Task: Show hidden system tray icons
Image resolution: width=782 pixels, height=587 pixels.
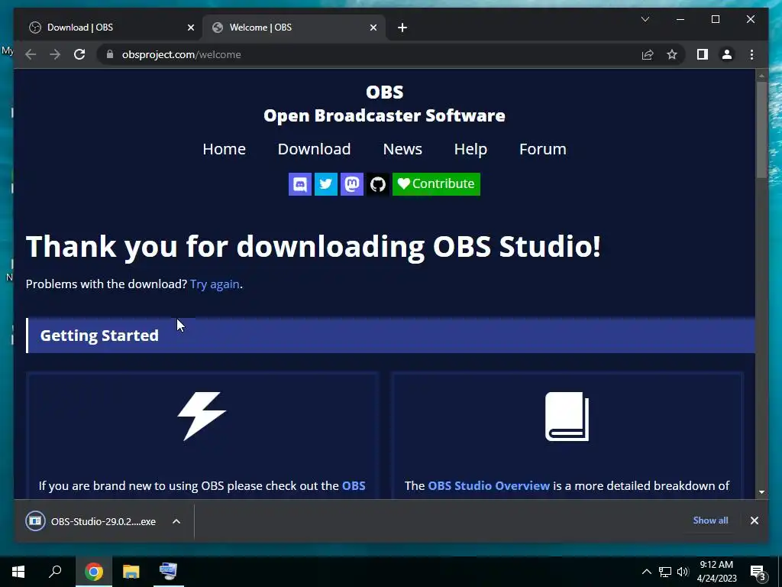Action: pos(646,572)
